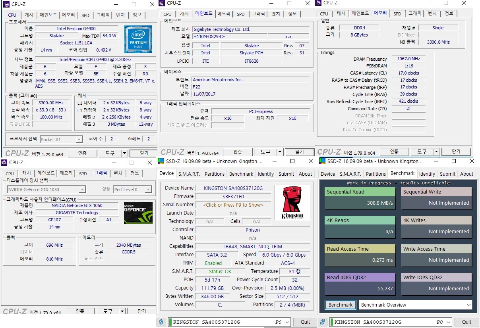This screenshot has width=480, height=328.
Task: Switch to S.M.A.R.T. tab in SSD-Z Device window
Action: pos(189,174)
